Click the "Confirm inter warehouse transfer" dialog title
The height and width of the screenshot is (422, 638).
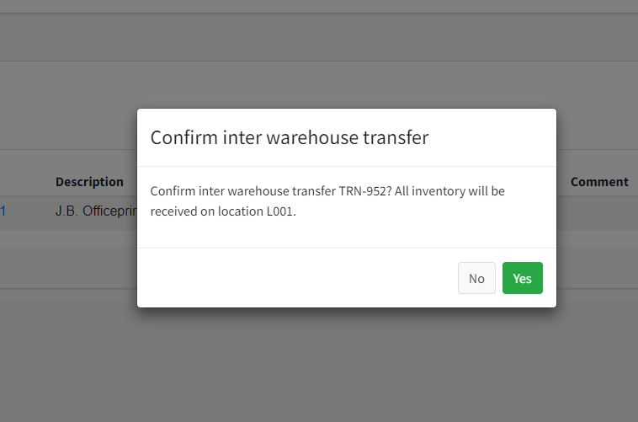coord(289,138)
